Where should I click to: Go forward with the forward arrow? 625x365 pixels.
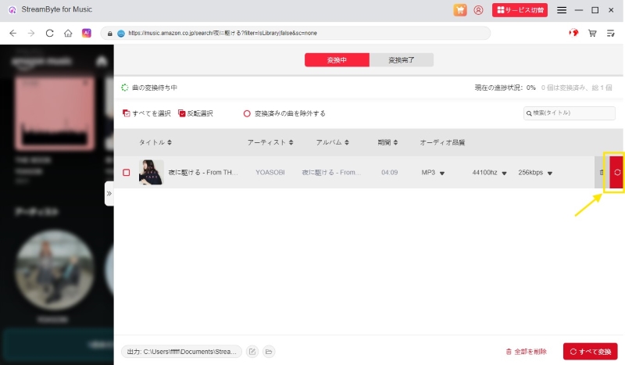(31, 33)
